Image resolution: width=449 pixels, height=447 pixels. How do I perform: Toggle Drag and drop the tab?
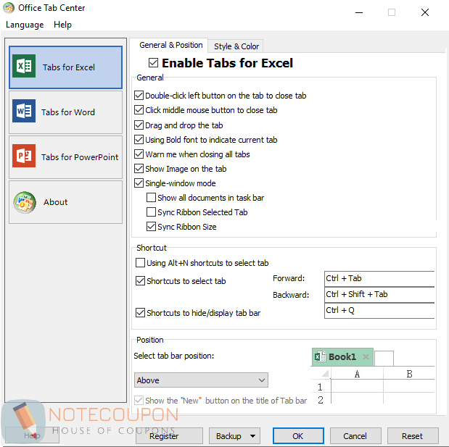point(139,125)
